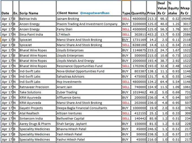The image size is (192, 143).
Task: Select deal value cell '64.4'
Action: pyautogui.click(x=162, y=82)
